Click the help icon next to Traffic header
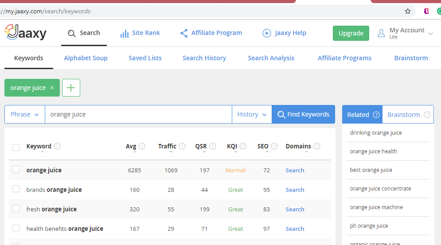 [x=182, y=146]
